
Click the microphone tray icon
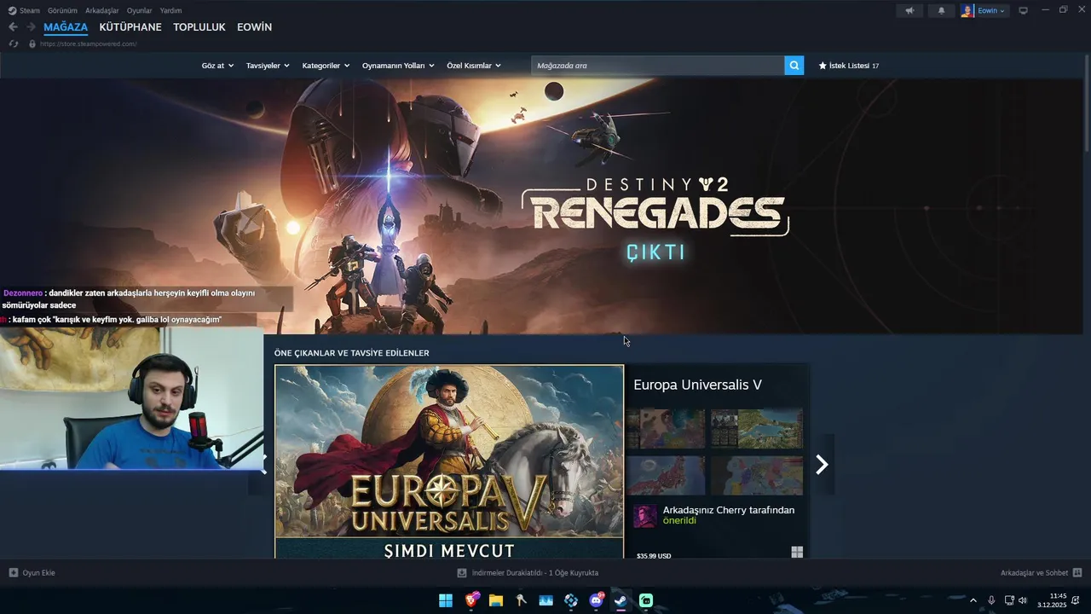(991, 600)
